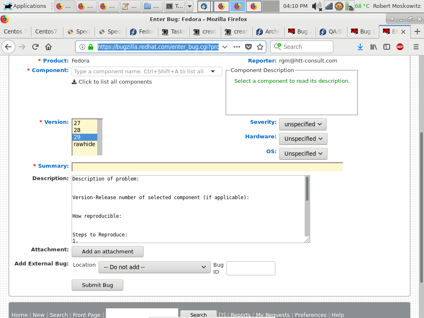Open the Preferences footer link
The height and width of the screenshot is (318, 424).
311,315
